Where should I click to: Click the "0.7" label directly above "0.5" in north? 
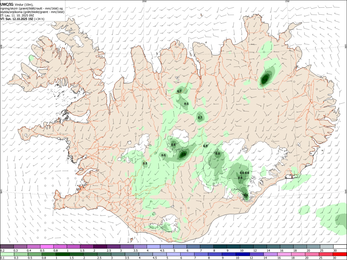[179, 91]
